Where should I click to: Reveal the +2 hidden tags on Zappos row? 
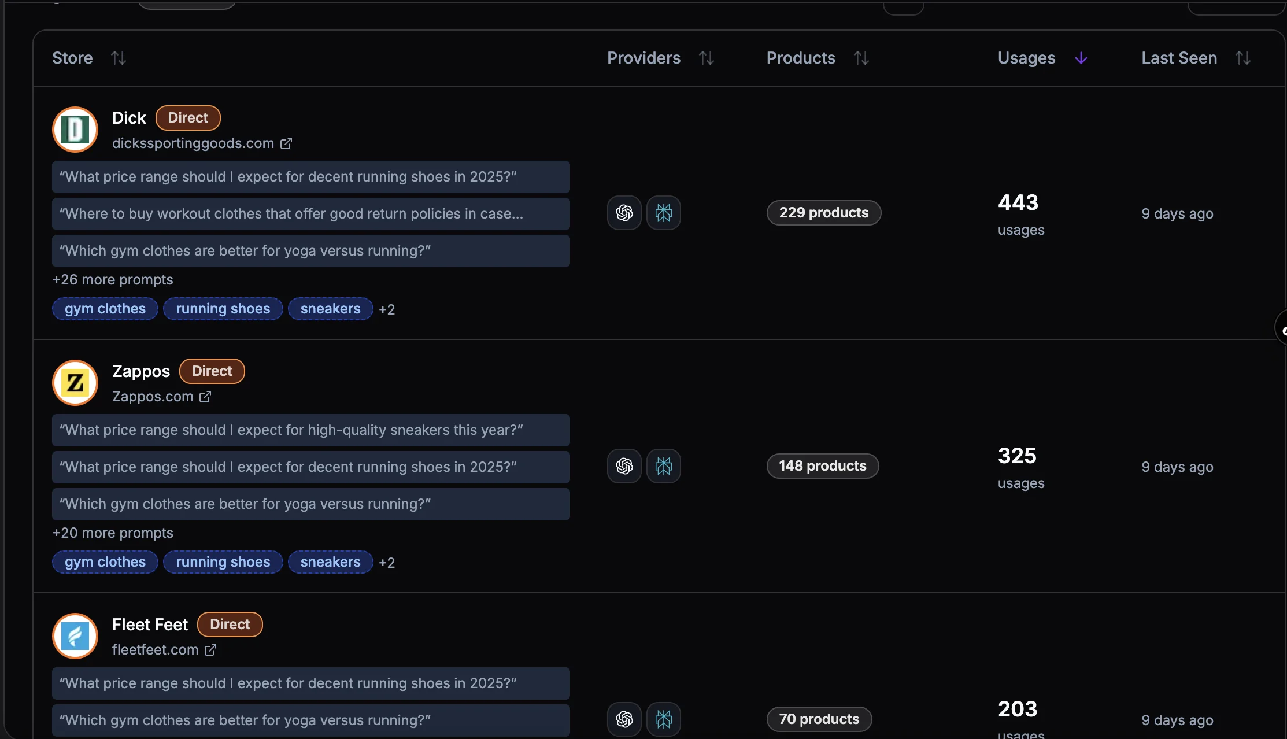[387, 562]
